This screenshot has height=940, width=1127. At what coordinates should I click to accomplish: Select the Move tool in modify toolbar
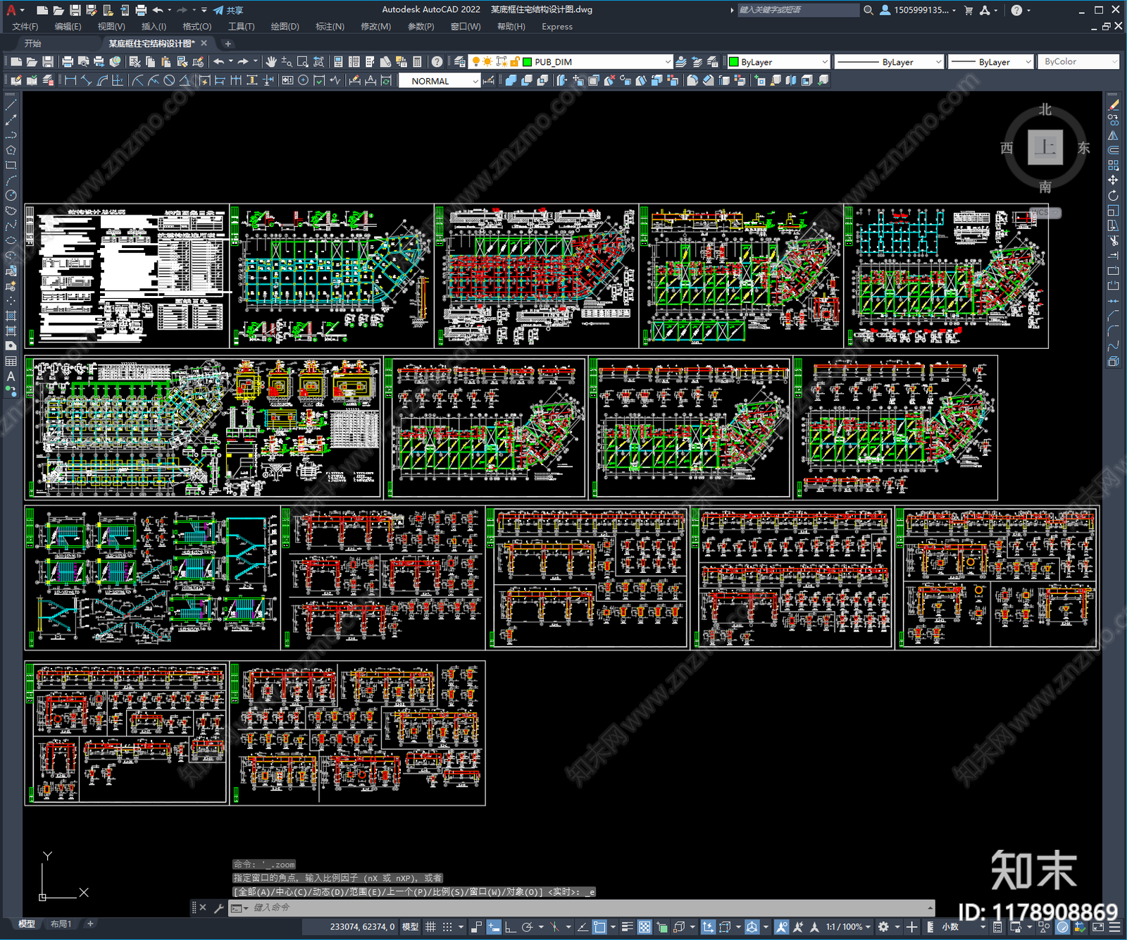(1114, 180)
